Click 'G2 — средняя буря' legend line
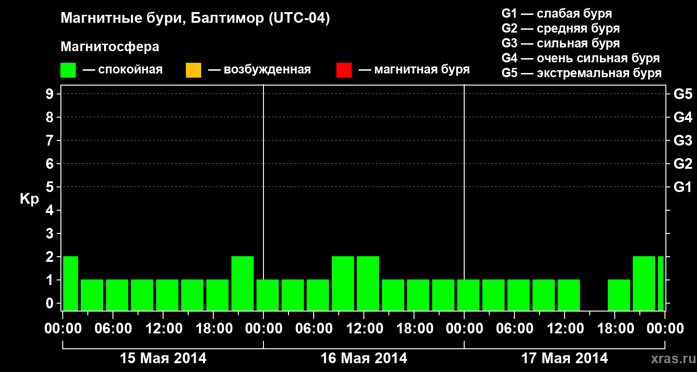697x372 pixels. 561,28
